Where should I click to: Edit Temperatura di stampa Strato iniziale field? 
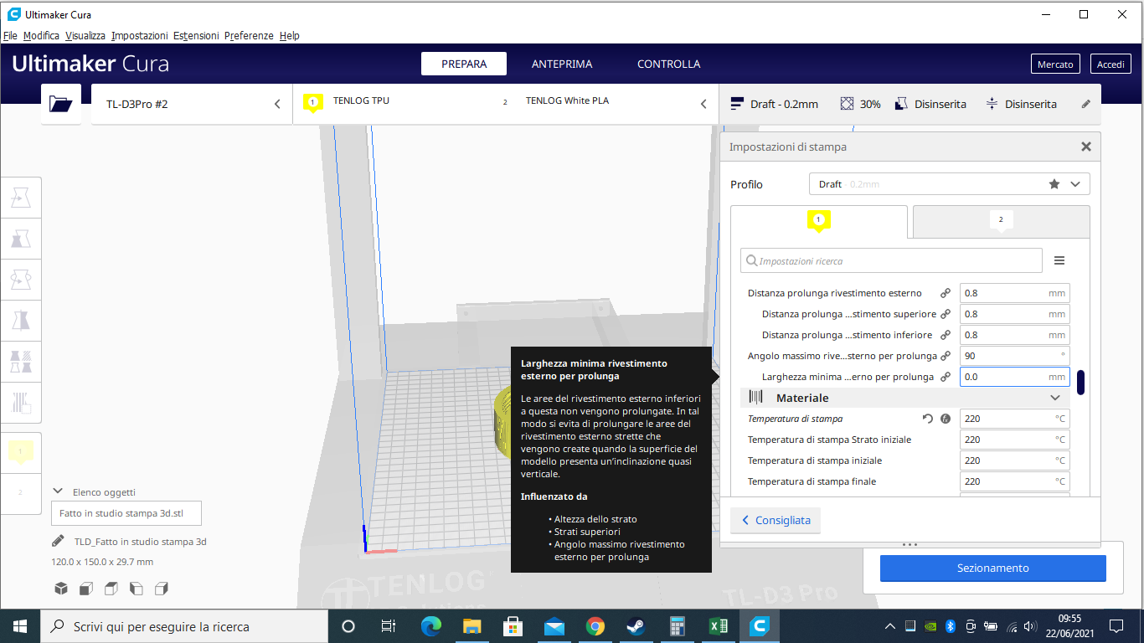pos(1014,440)
